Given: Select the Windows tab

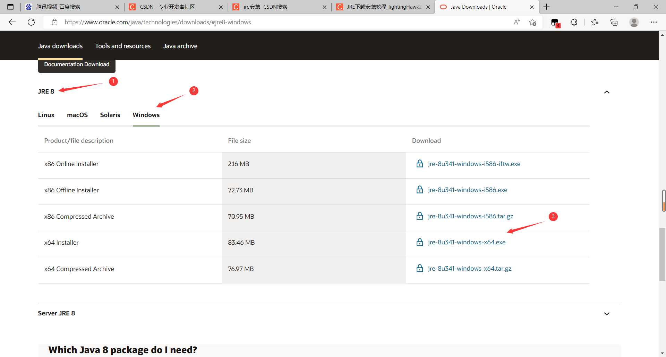Looking at the screenshot, I should 146,115.
